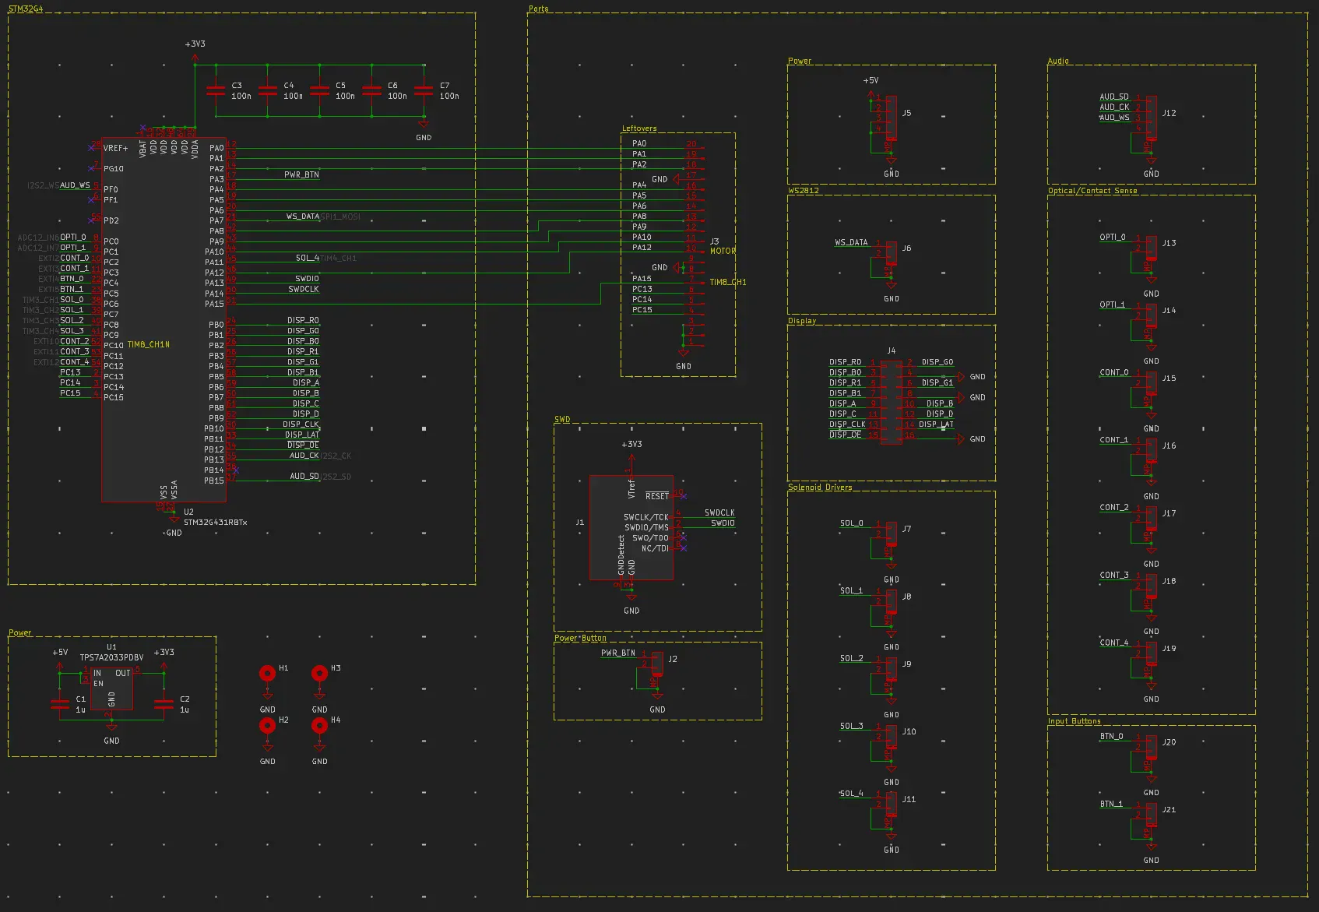The height and width of the screenshot is (912, 1319).
Task: Select the U2 STM32 microcontroller body
Action: tap(164, 319)
